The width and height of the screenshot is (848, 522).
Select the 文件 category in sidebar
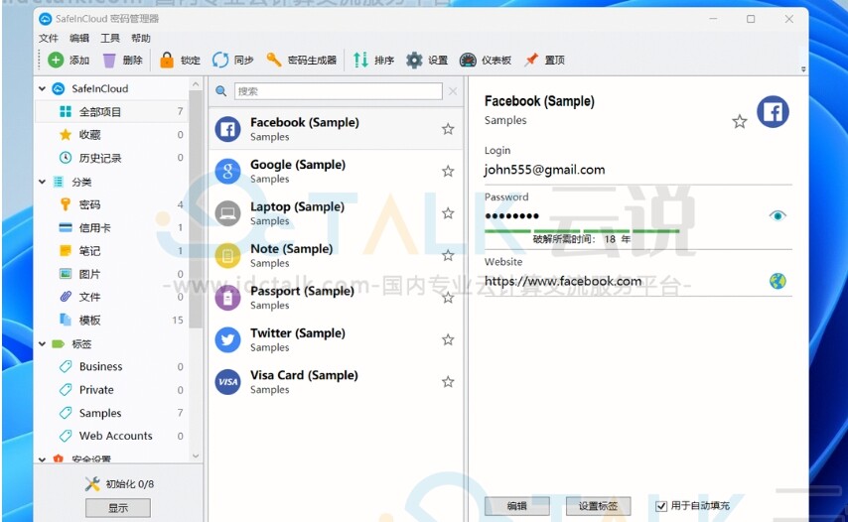(x=112, y=297)
